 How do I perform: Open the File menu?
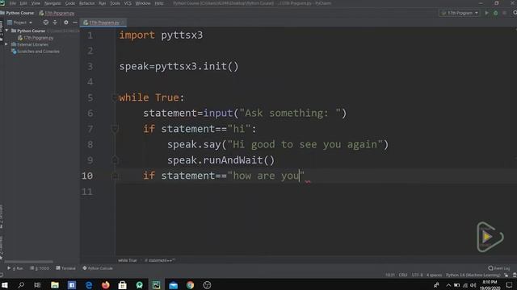coord(13,3)
